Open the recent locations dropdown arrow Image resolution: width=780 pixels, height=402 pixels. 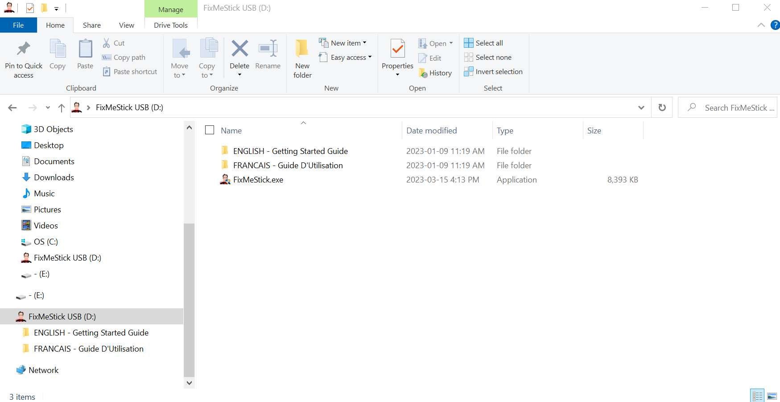tap(48, 108)
